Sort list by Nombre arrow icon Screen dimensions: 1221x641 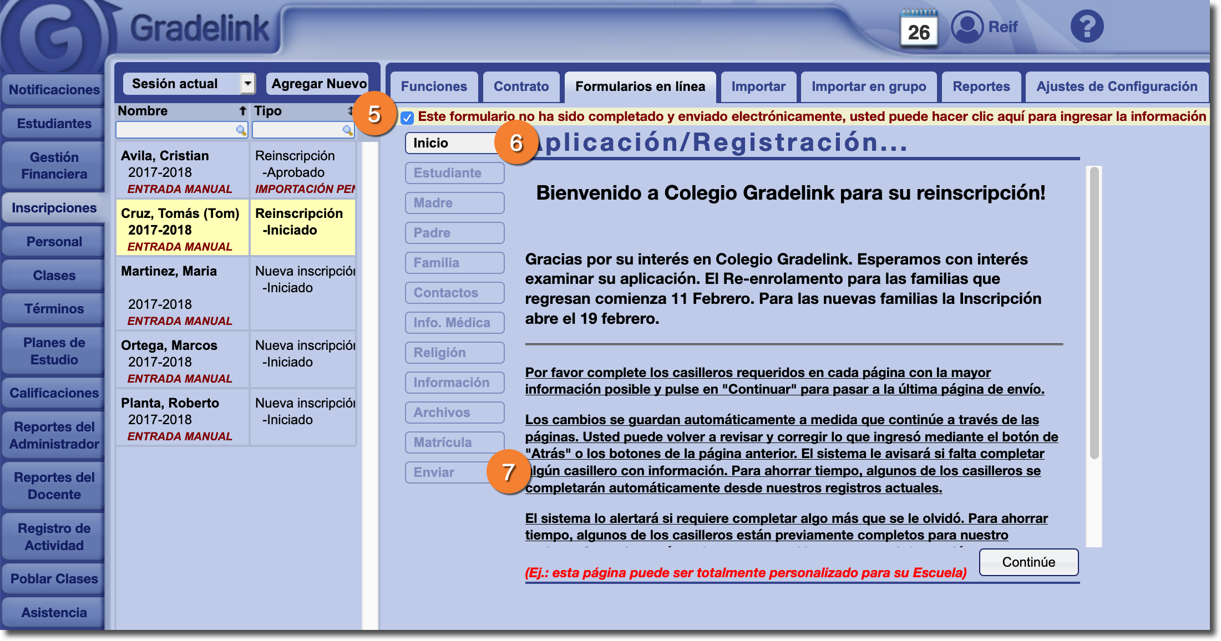pos(242,111)
